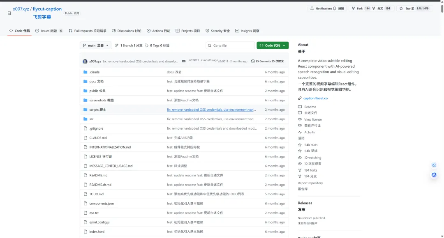The image size is (444, 238).
Task: View the 10 watching link
Action: click(x=312, y=158)
